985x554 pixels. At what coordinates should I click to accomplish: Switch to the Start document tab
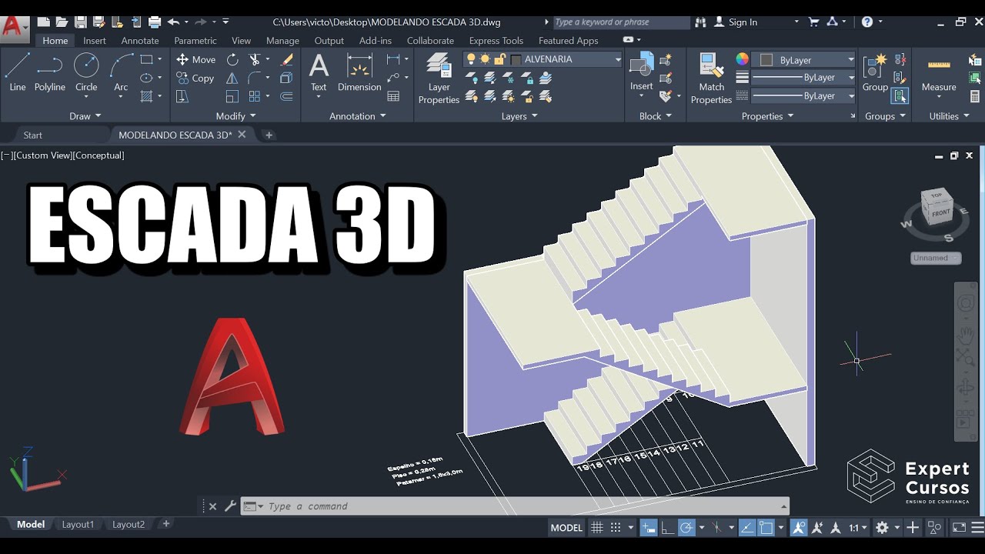point(33,135)
